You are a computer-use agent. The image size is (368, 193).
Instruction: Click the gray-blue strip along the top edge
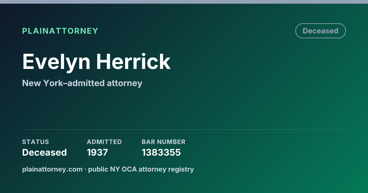(184, 2)
